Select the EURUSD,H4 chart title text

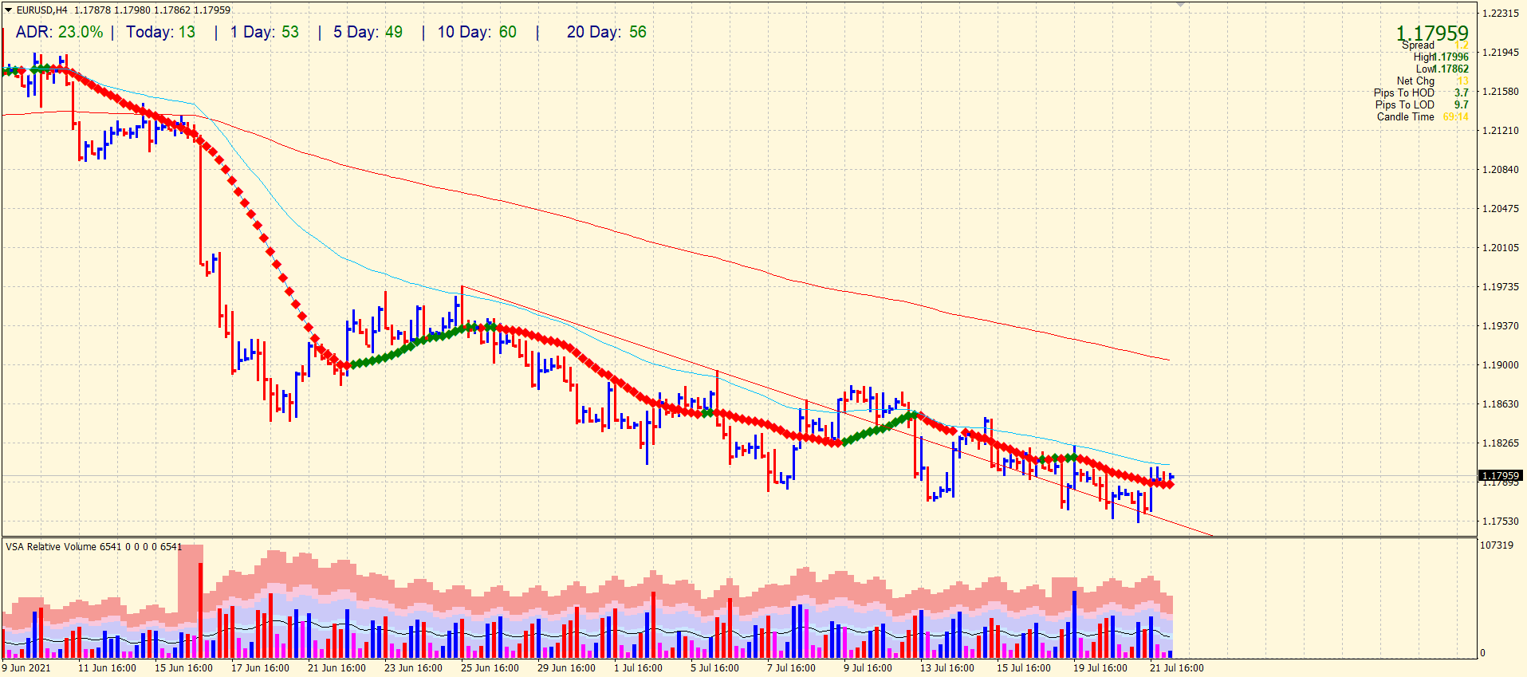coord(42,10)
